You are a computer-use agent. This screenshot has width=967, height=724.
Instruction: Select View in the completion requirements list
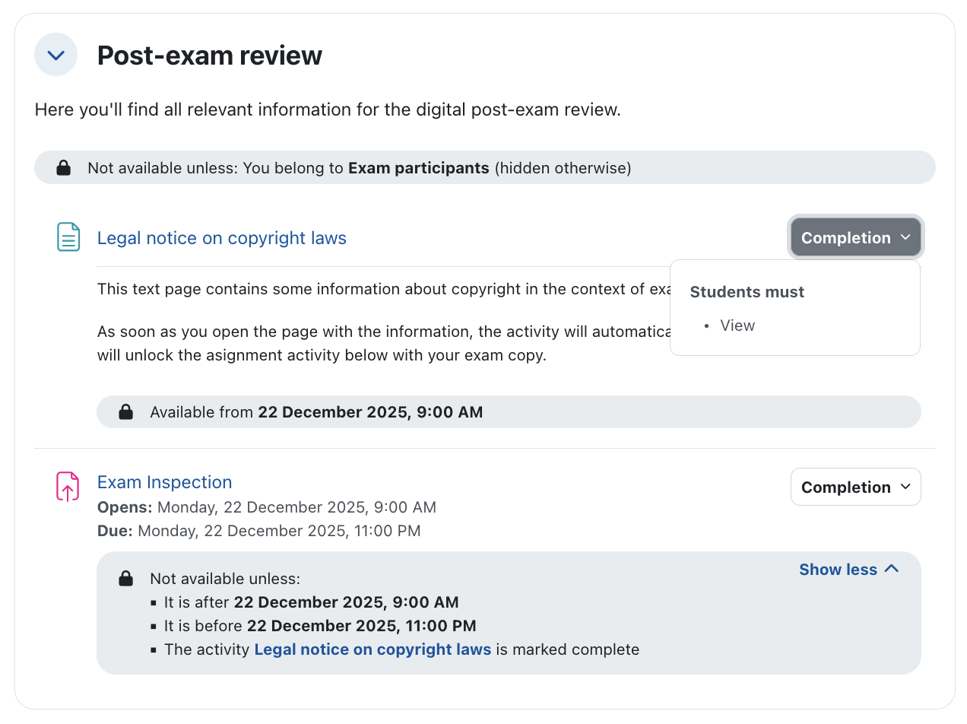(737, 325)
